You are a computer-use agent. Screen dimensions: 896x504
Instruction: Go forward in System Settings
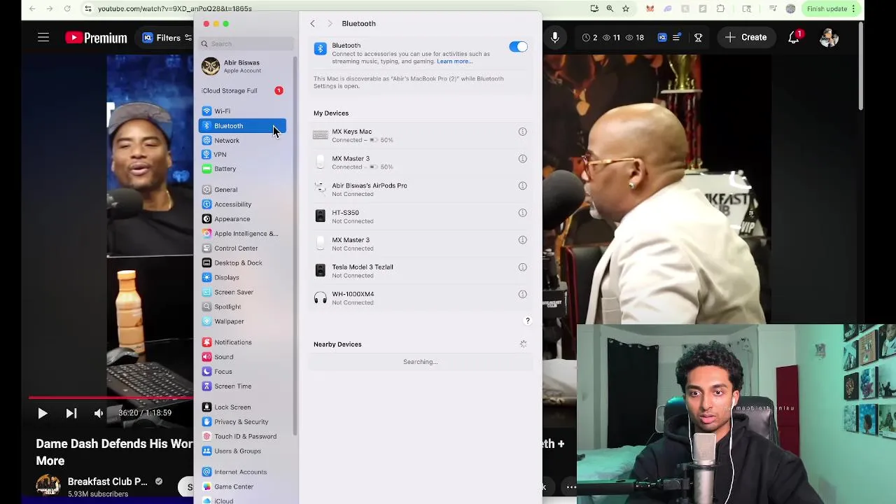[330, 24]
